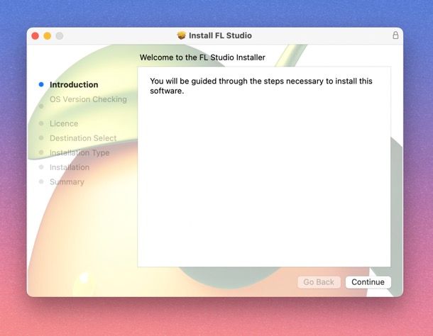Click the lock icon in title bar

click(x=395, y=35)
